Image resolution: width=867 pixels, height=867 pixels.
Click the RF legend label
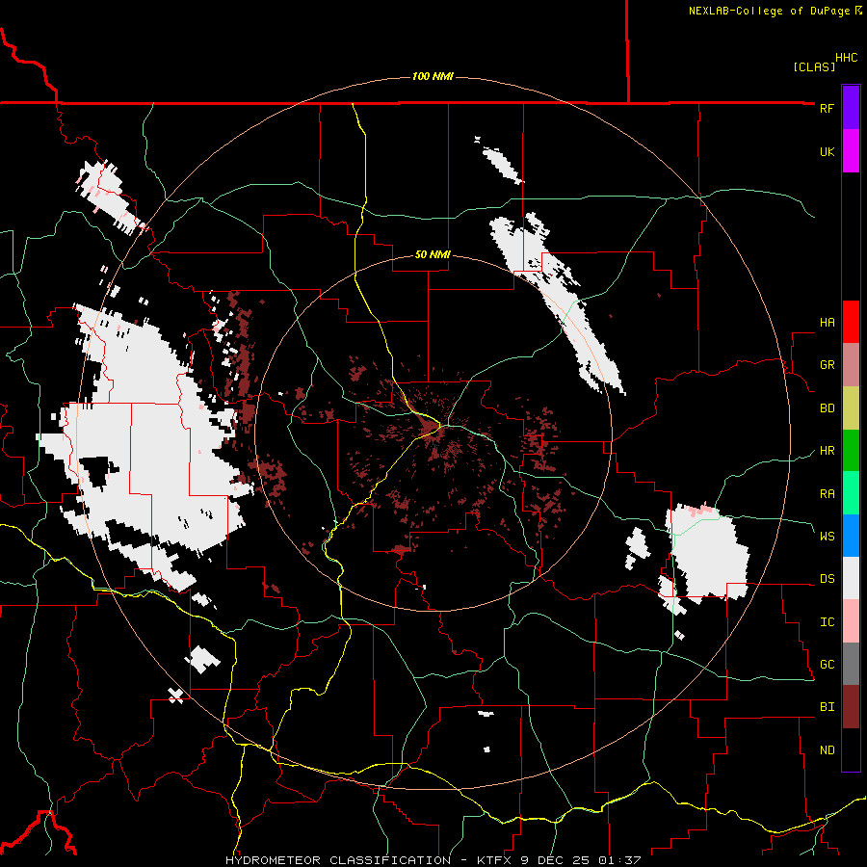point(827,108)
